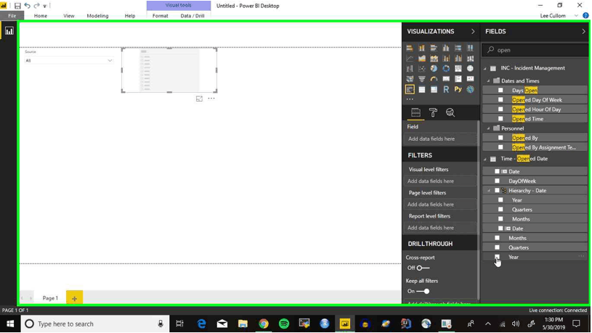
Task: Click the fields search box
Action: coord(535,50)
